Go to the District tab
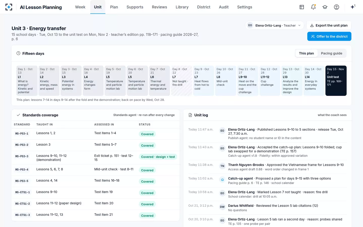Image resolution: width=363 pixels, height=227 pixels. click(x=204, y=7)
